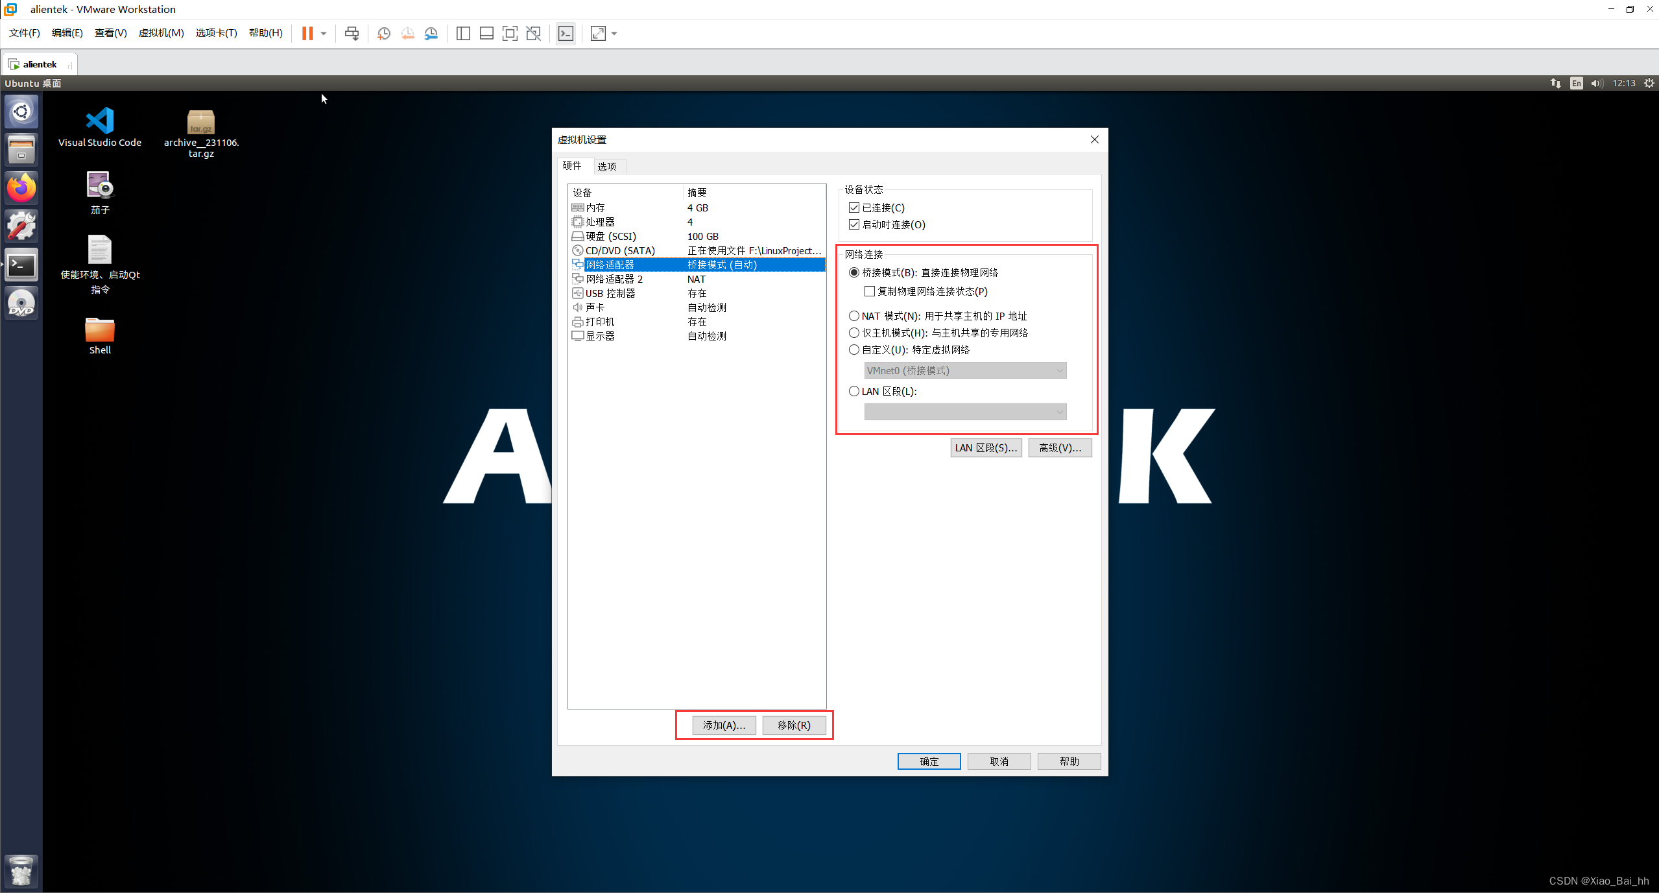
Task: Open the power button dropdown arrow
Action: (324, 34)
